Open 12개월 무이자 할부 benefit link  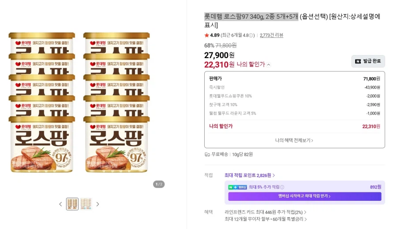click(266, 219)
